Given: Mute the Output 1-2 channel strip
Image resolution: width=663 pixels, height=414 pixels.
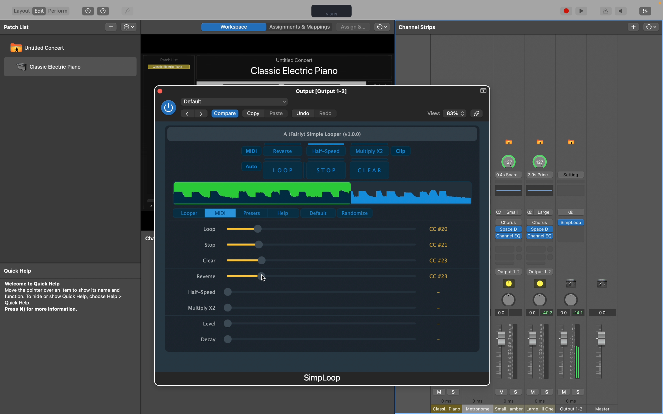Looking at the screenshot, I should tap(564, 392).
